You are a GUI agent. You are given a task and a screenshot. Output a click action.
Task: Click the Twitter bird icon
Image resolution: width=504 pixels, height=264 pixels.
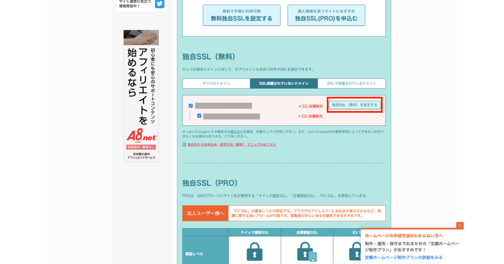pyautogui.click(x=160, y=4)
